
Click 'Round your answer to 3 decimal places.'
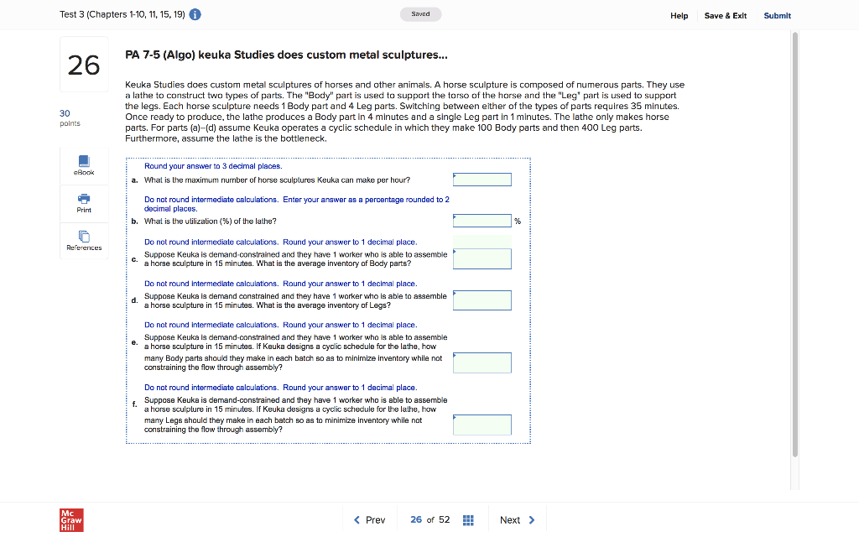213,166
